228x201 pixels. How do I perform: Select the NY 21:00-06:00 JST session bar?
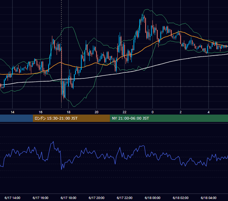coord(169,118)
